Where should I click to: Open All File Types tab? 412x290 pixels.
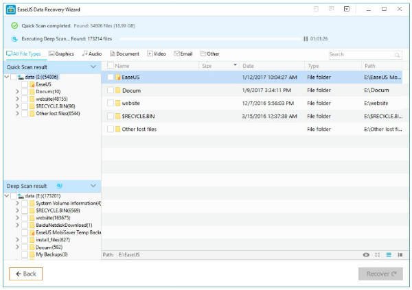click(23, 53)
